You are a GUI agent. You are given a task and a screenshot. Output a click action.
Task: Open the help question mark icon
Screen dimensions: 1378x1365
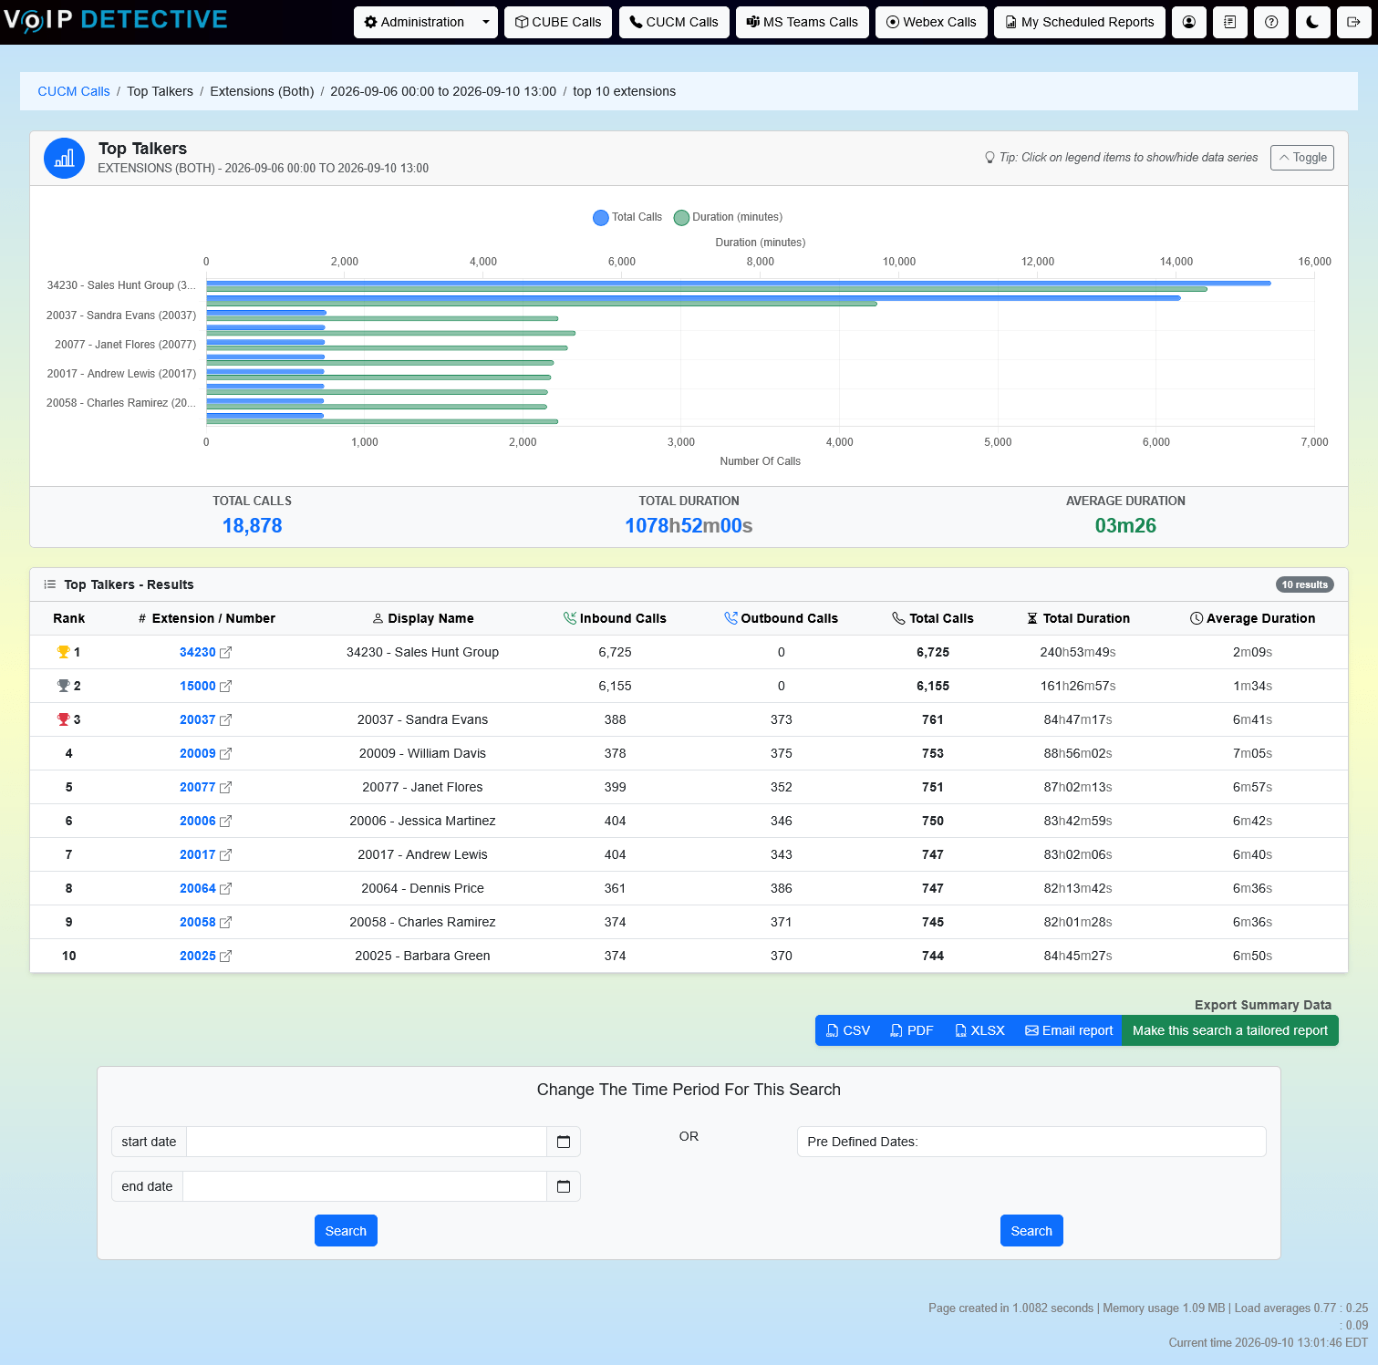point(1271,22)
